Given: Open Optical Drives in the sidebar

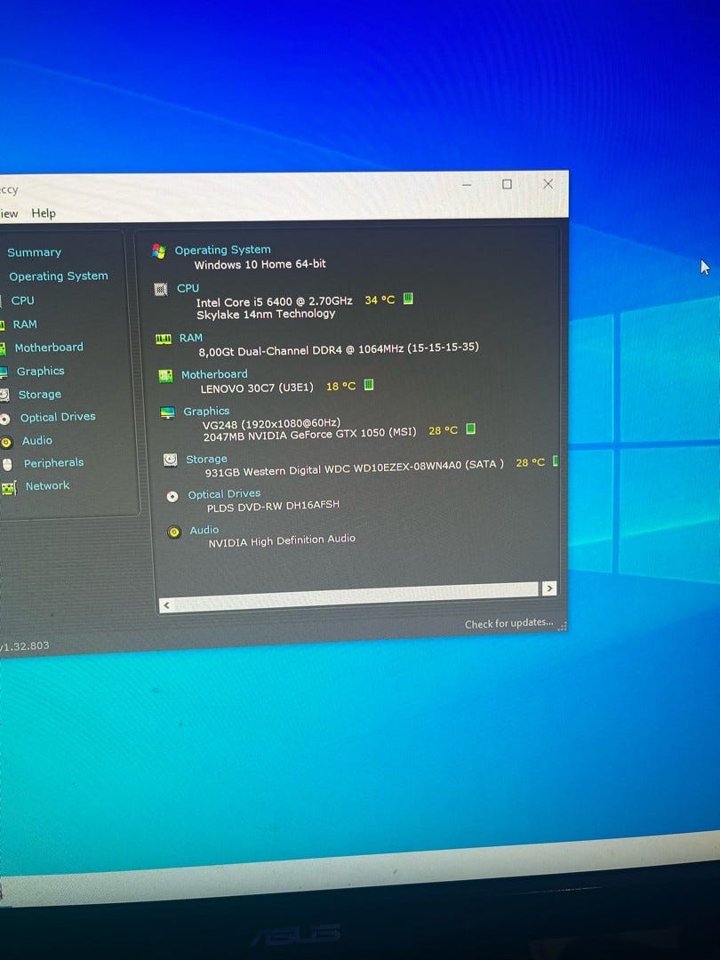Looking at the screenshot, I should (x=58, y=417).
